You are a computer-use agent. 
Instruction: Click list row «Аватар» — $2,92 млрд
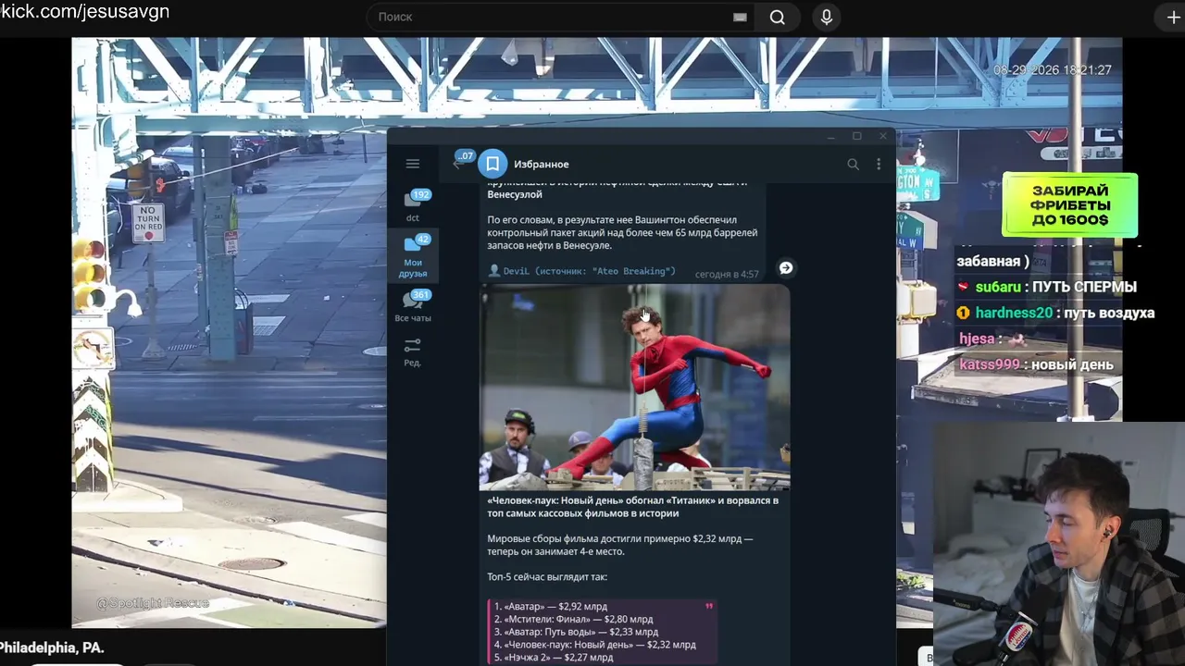[x=551, y=606]
